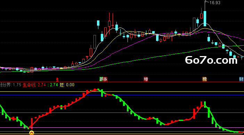This screenshot has height=135, width=244.
Task: Click the blue horizontal line in indicator panel
Action: [122, 95]
